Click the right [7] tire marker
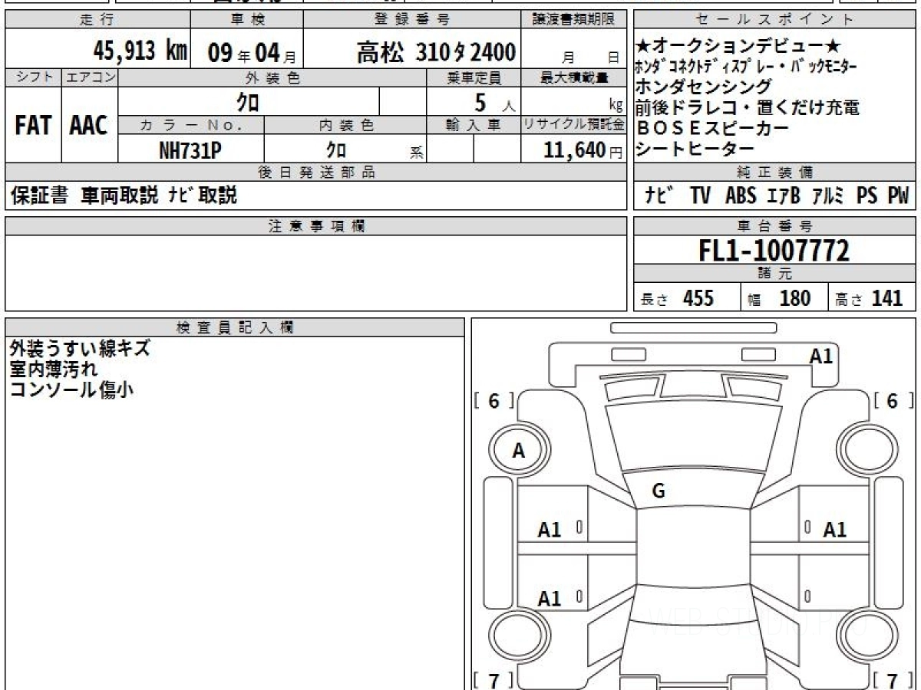The width and height of the screenshot is (921, 690). (x=893, y=681)
